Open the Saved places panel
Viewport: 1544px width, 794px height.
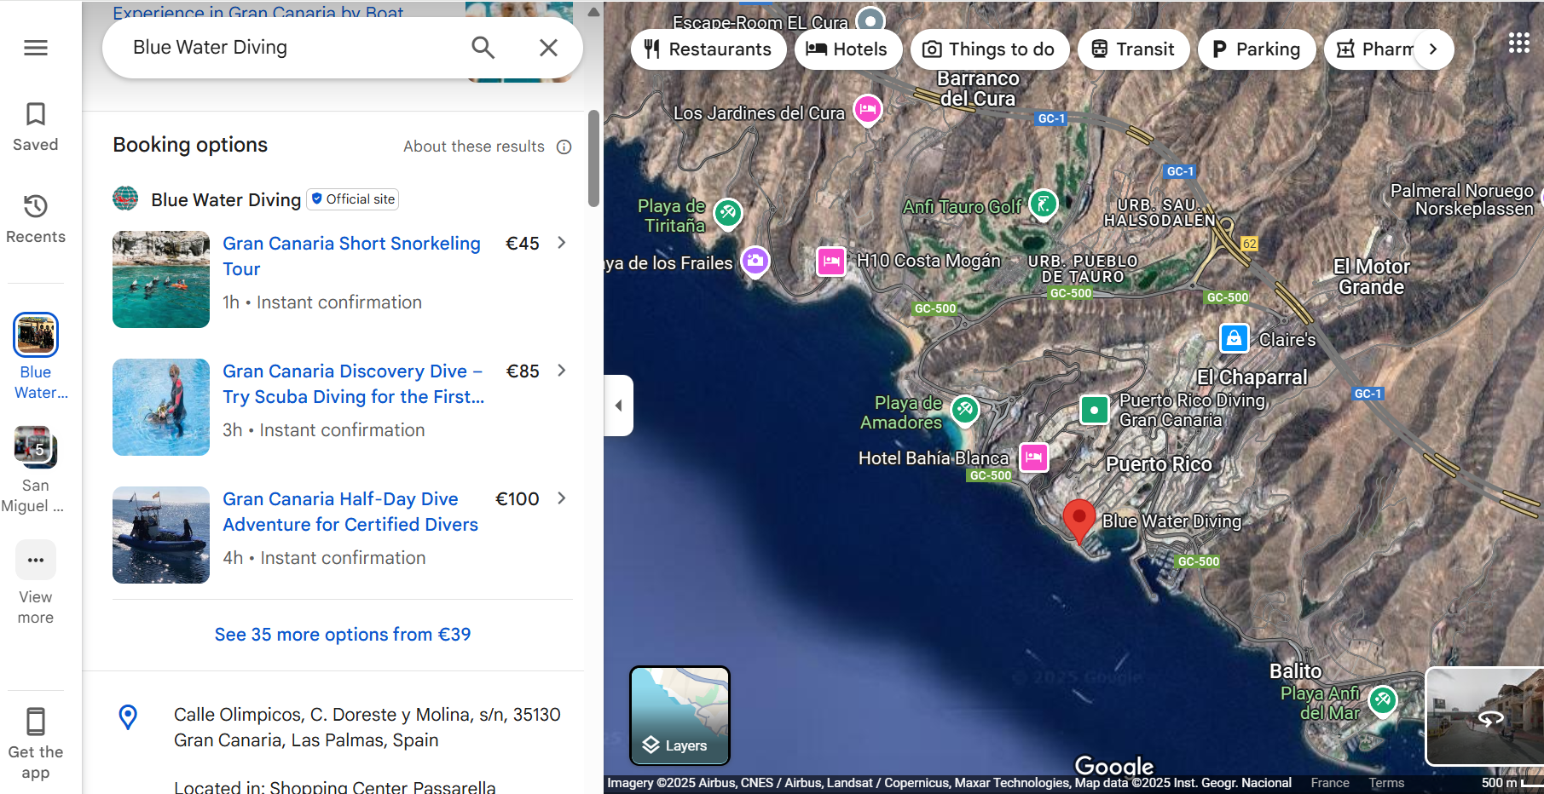tap(36, 127)
